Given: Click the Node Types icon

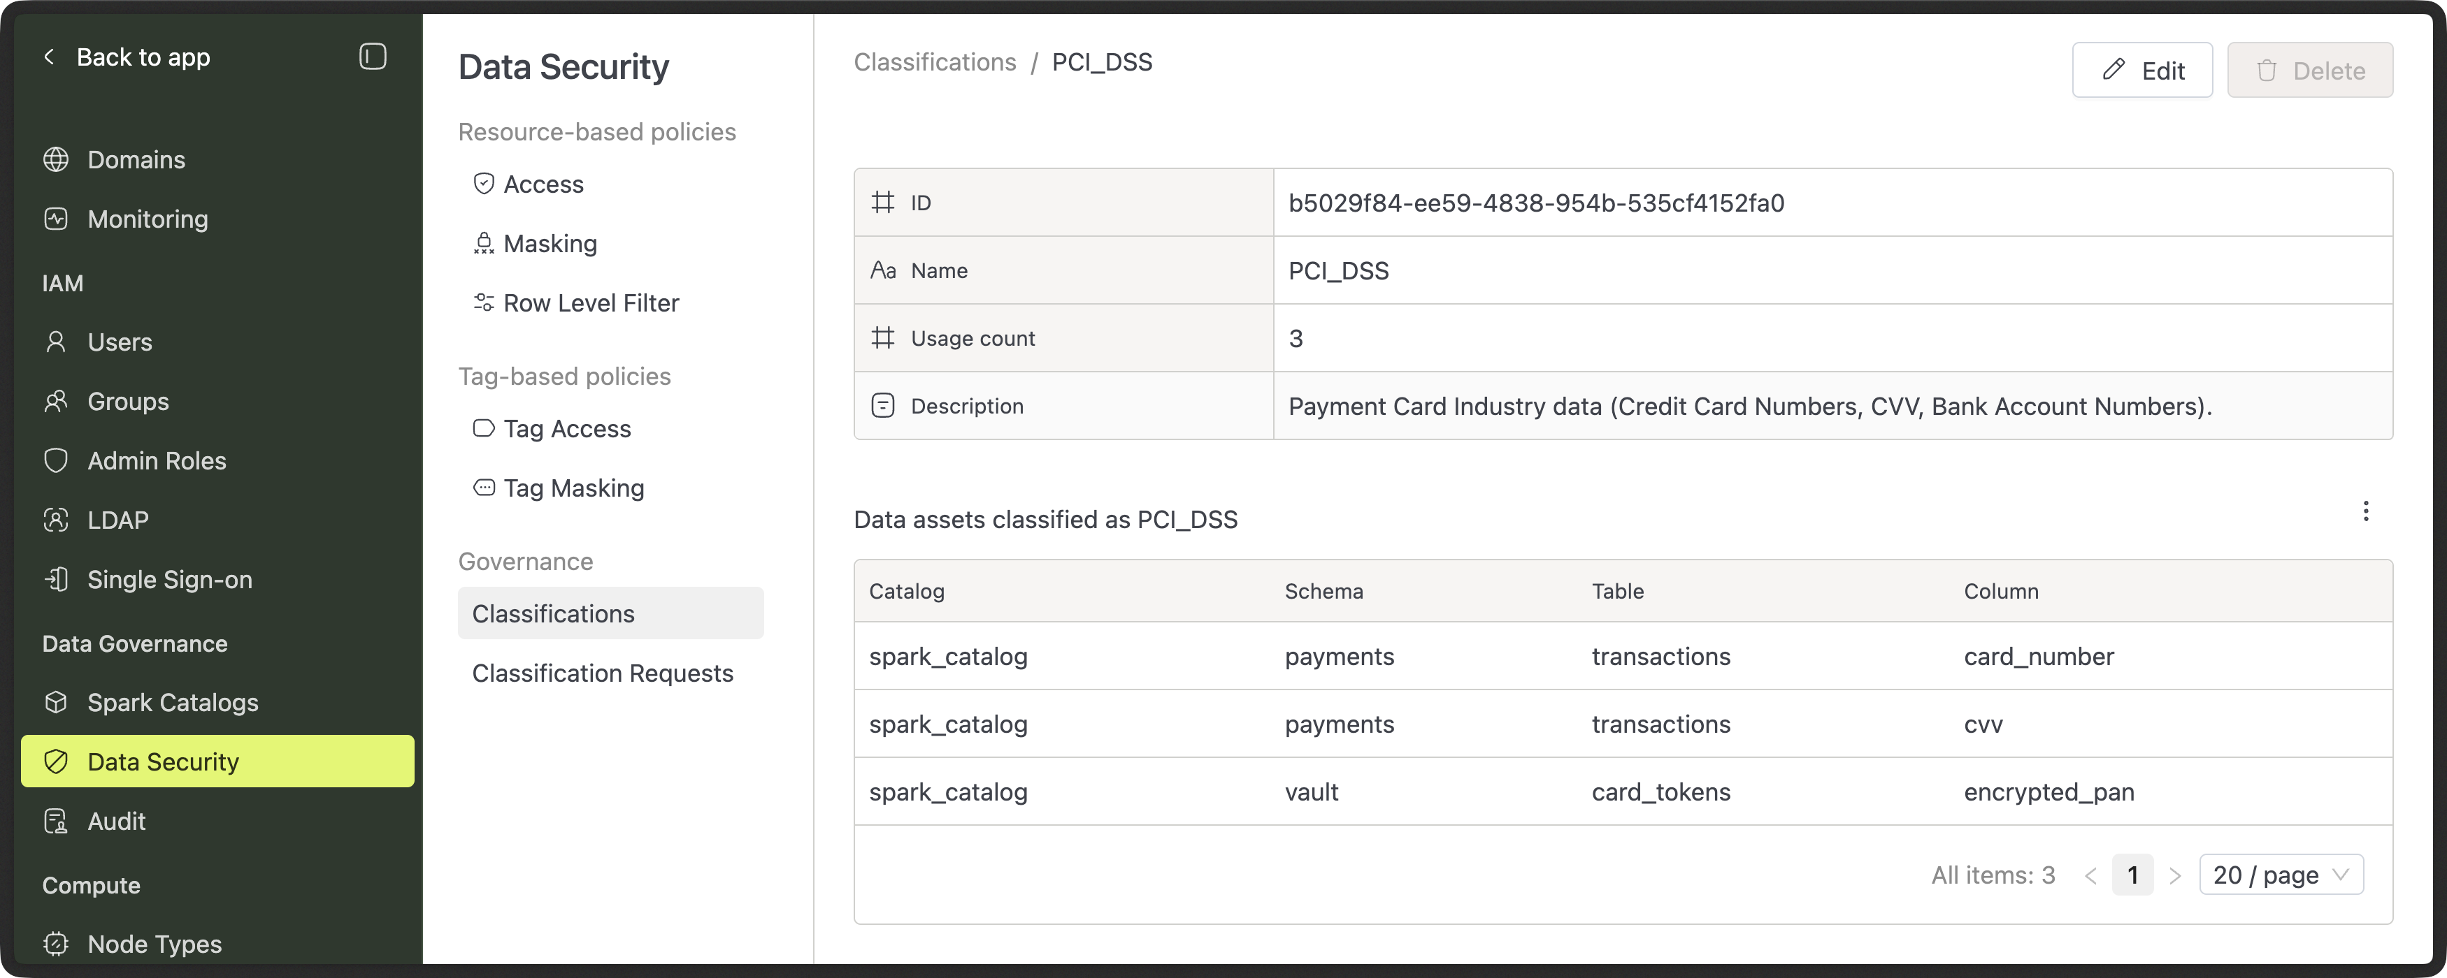Looking at the screenshot, I should coord(56,944).
